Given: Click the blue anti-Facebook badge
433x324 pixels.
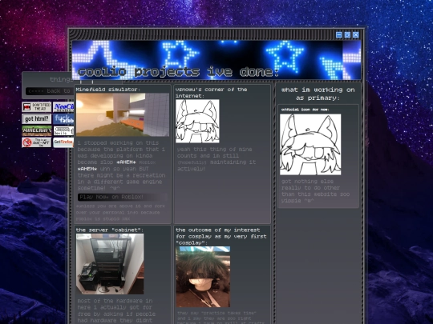Looking at the screenshot, I should coord(63,119).
